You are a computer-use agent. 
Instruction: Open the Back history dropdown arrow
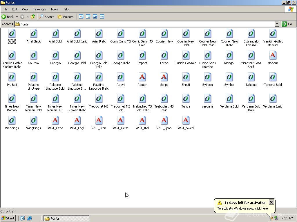[17, 17]
